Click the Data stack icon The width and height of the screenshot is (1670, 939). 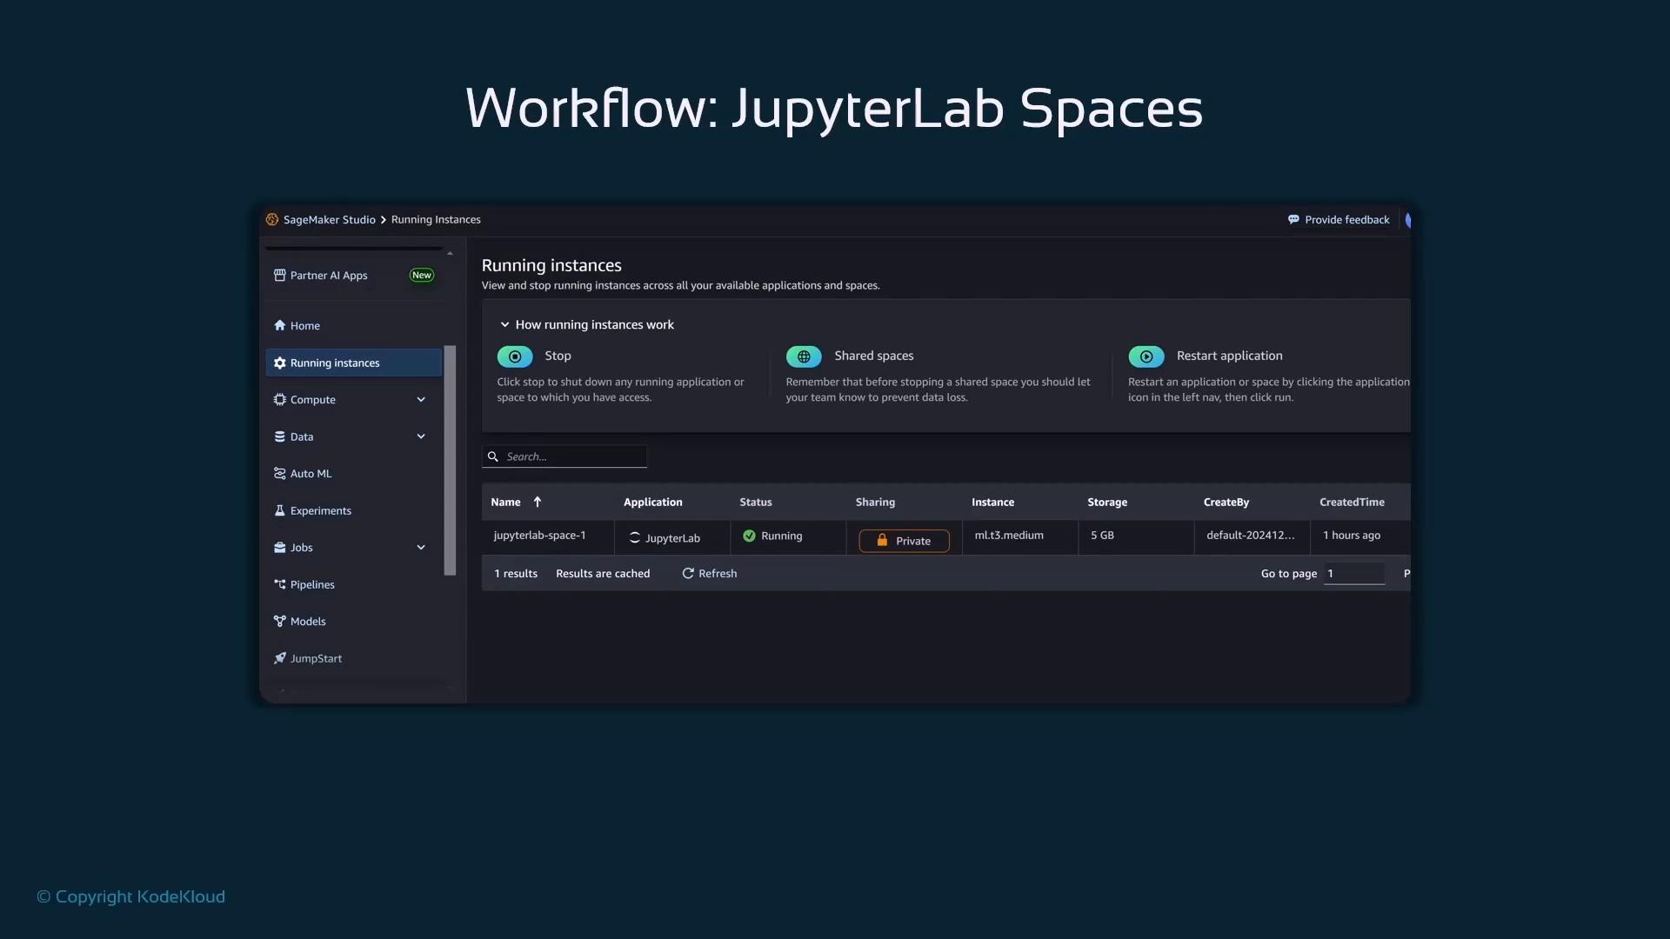click(280, 436)
